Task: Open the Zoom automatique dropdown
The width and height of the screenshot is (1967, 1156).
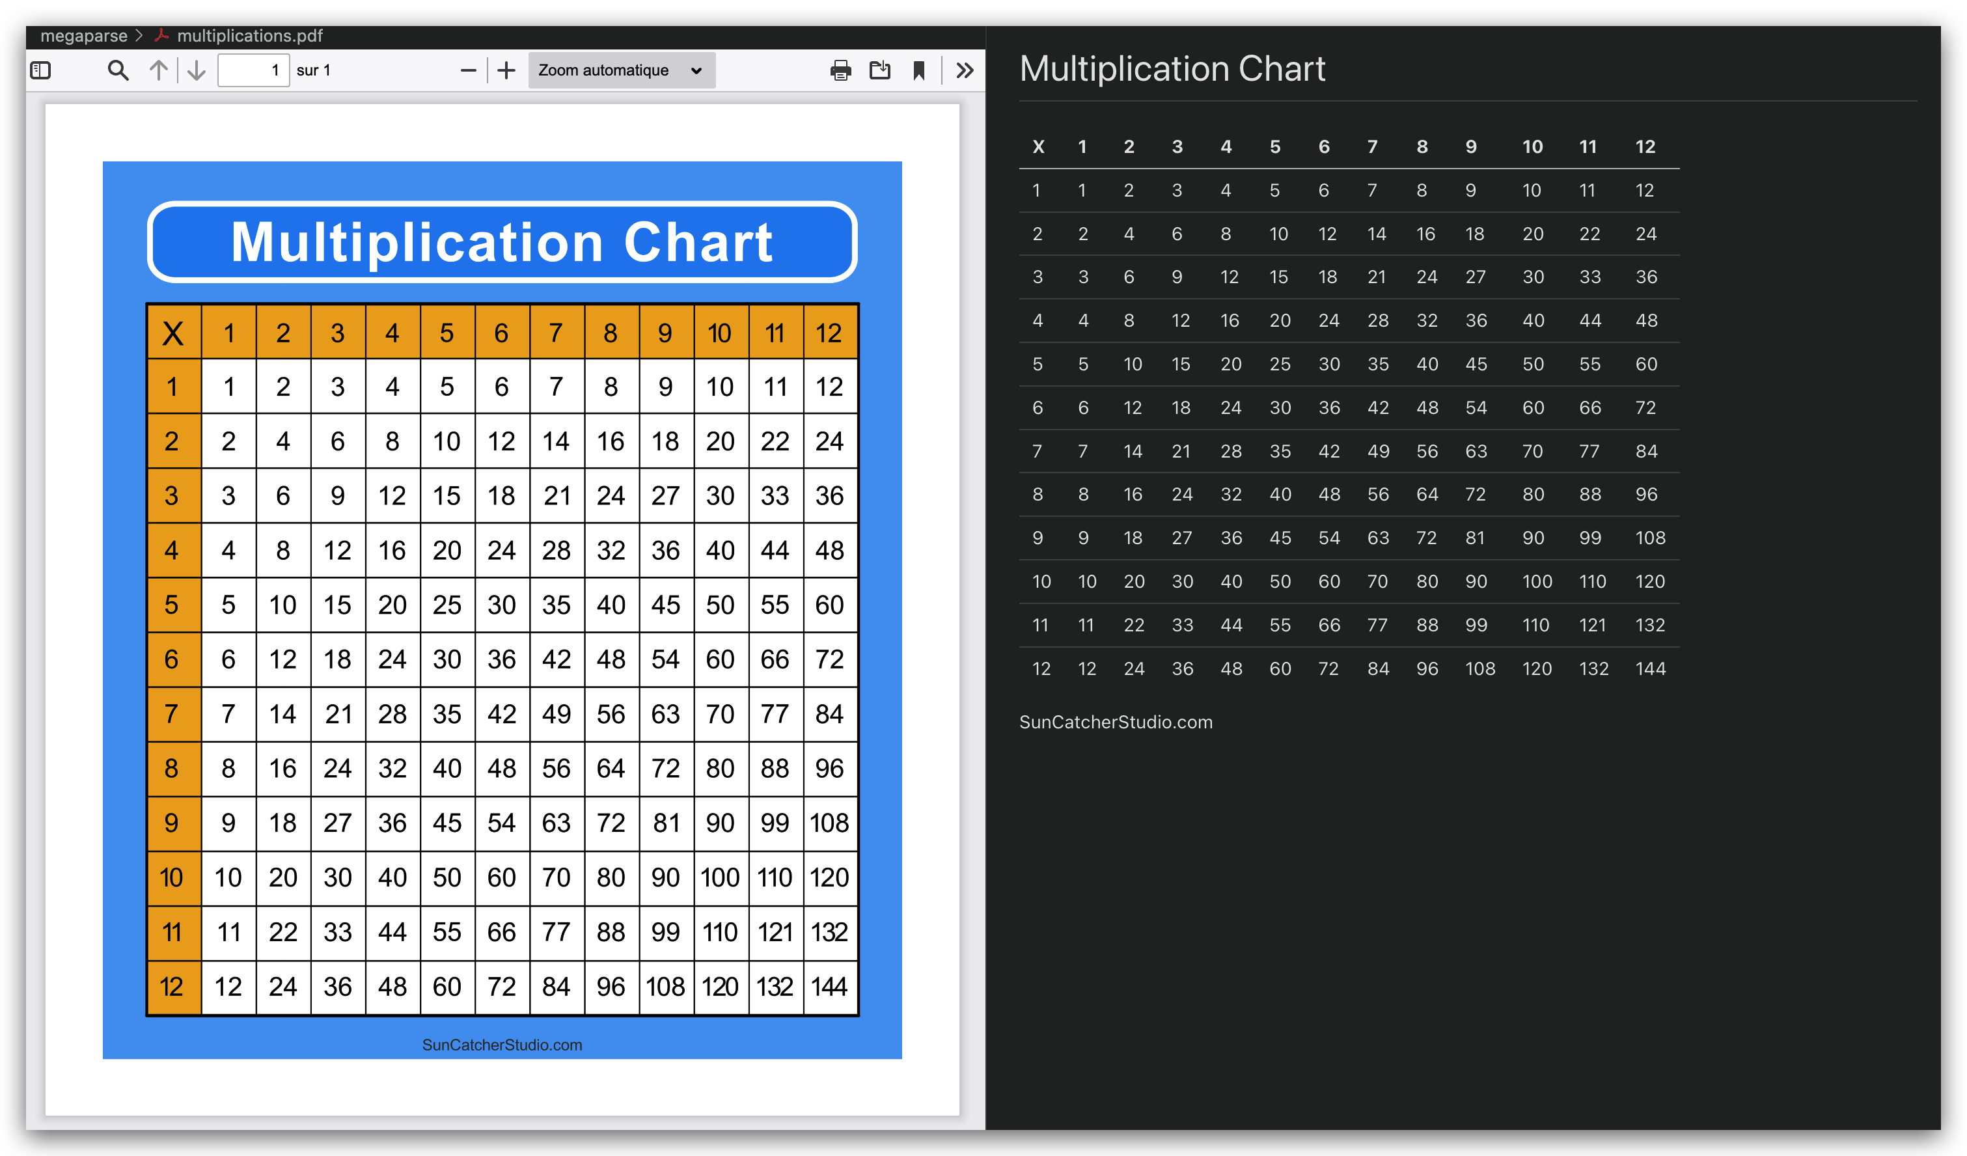Action: pos(622,71)
